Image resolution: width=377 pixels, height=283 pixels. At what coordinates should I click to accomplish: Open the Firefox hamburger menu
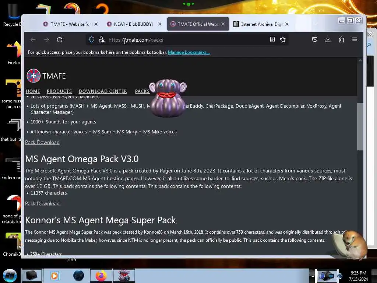click(x=355, y=39)
